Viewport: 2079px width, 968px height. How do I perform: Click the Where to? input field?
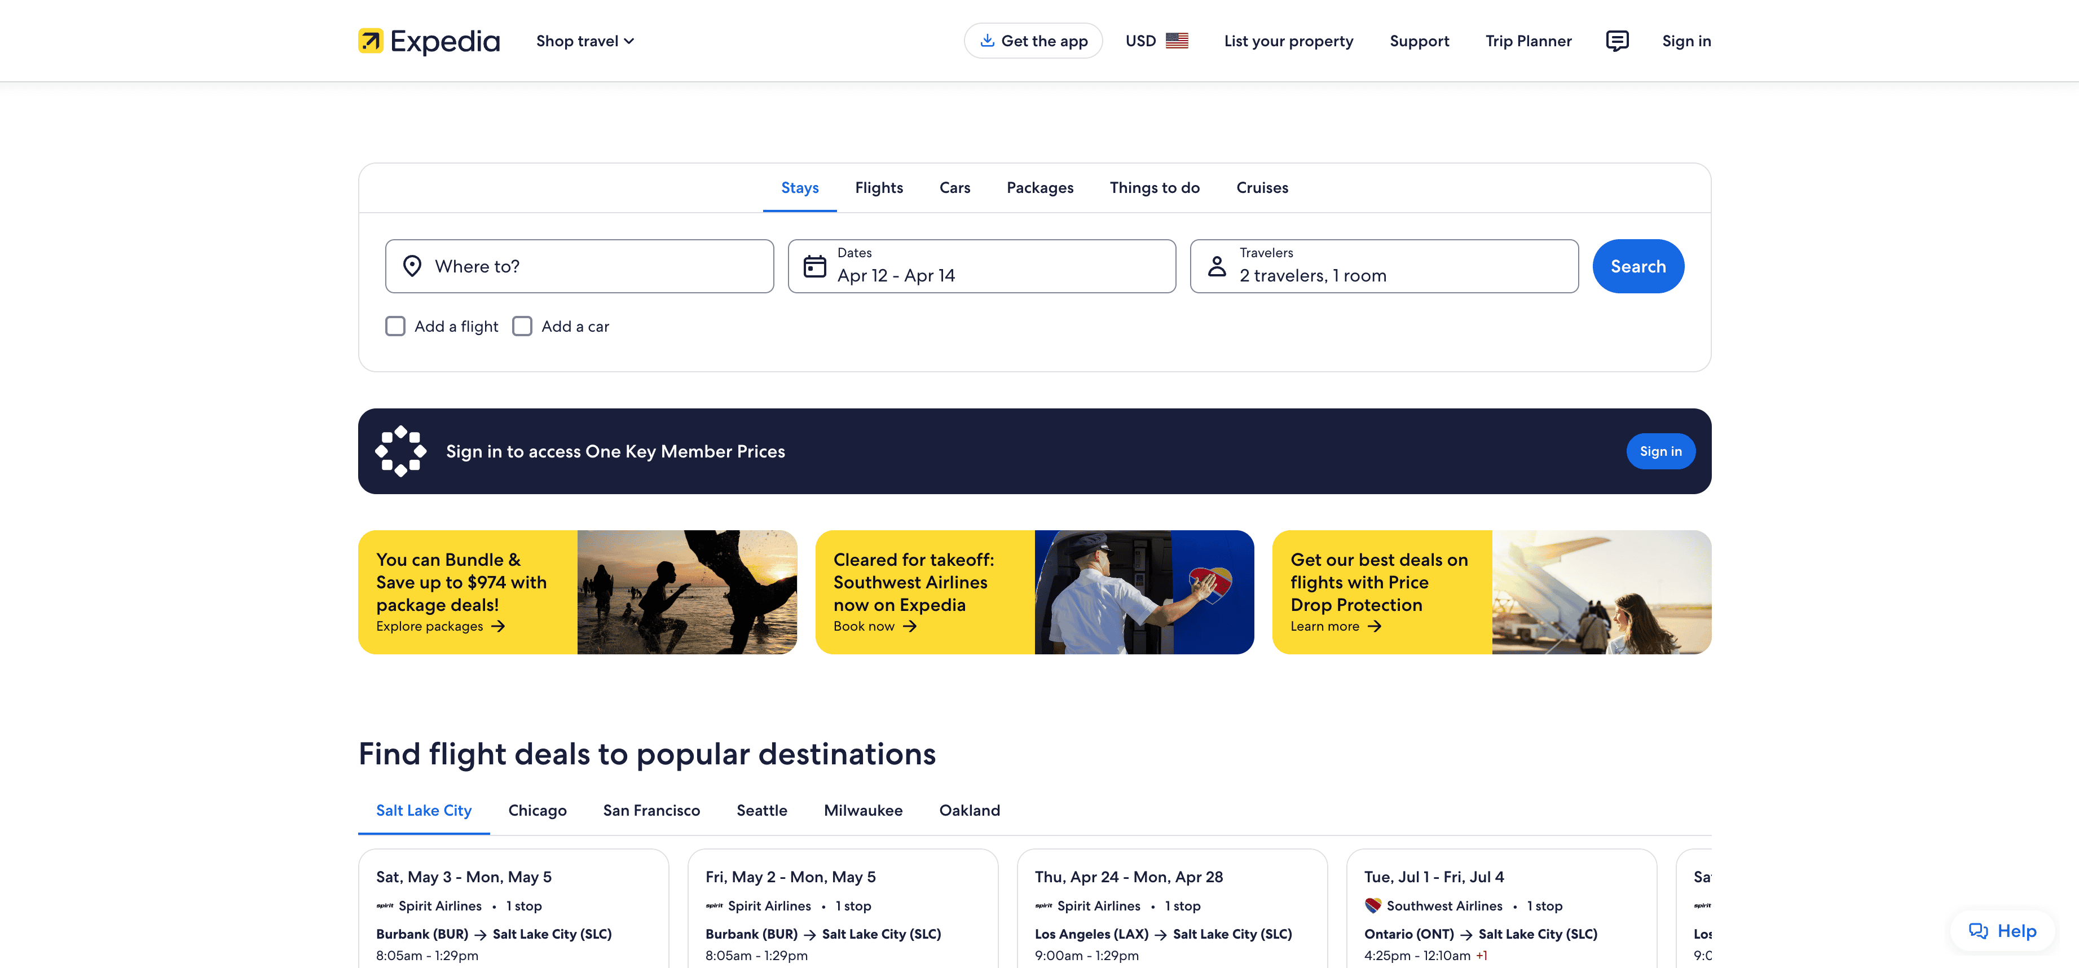click(x=579, y=266)
